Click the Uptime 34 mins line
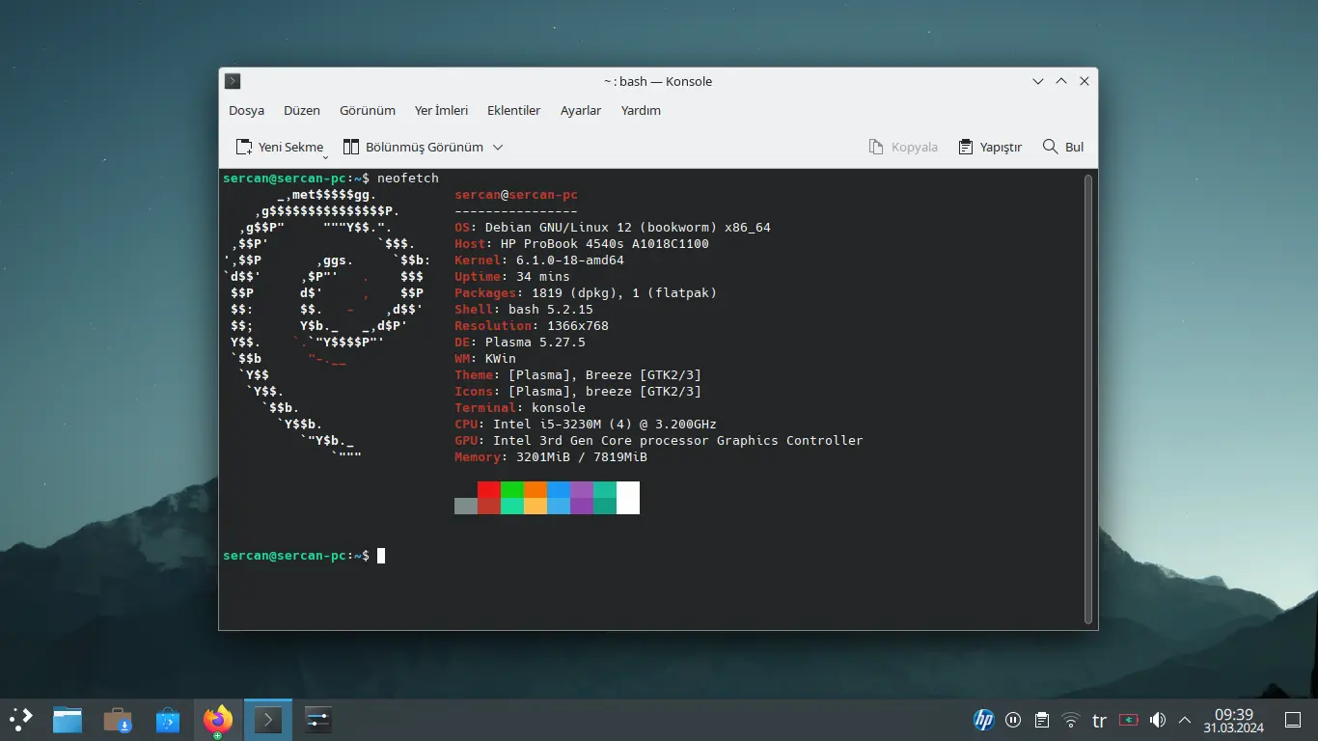Viewport: 1318px width, 741px height. coord(512,277)
